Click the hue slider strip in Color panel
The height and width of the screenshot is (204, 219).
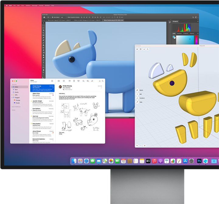pos(196,40)
